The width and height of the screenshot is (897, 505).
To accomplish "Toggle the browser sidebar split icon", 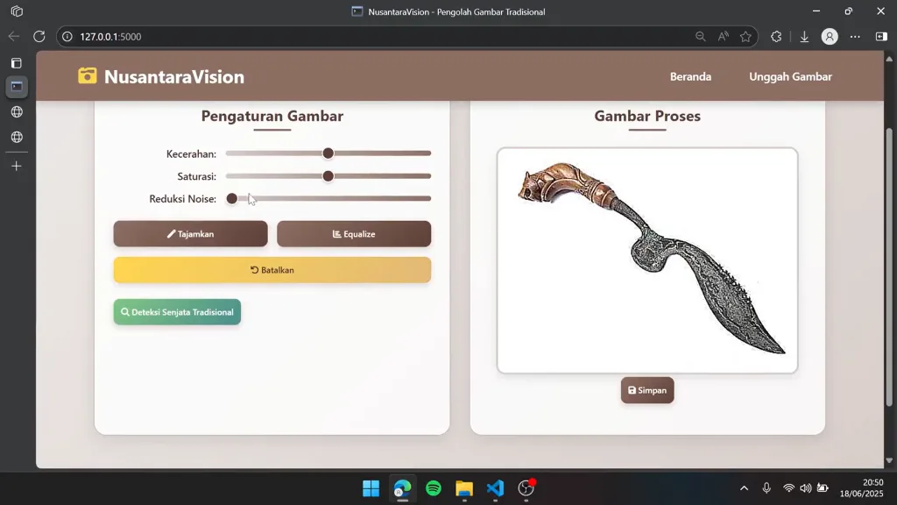I will (x=881, y=37).
